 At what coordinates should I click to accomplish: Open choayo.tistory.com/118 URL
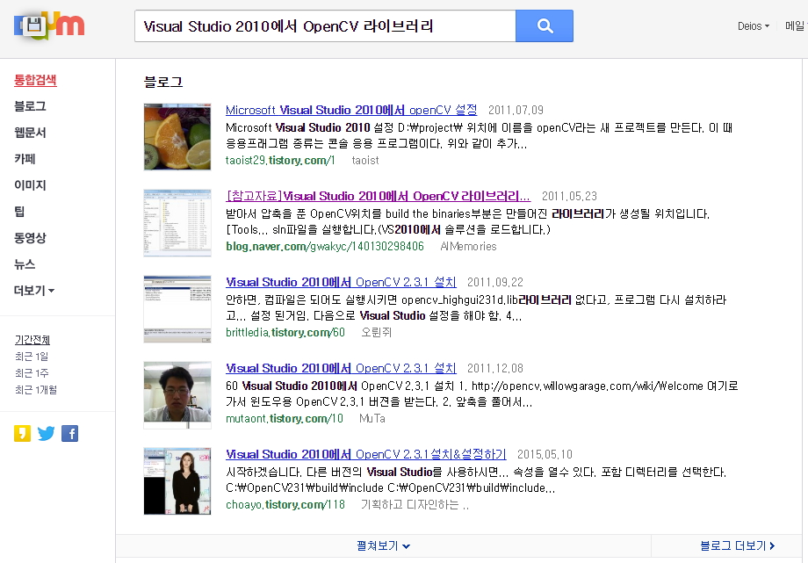[x=285, y=505]
